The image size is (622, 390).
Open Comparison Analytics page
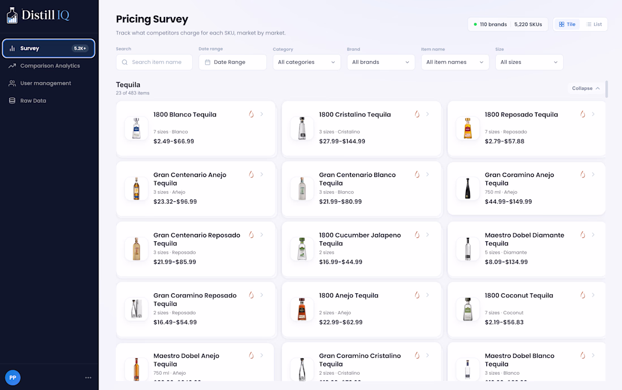(49, 66)
